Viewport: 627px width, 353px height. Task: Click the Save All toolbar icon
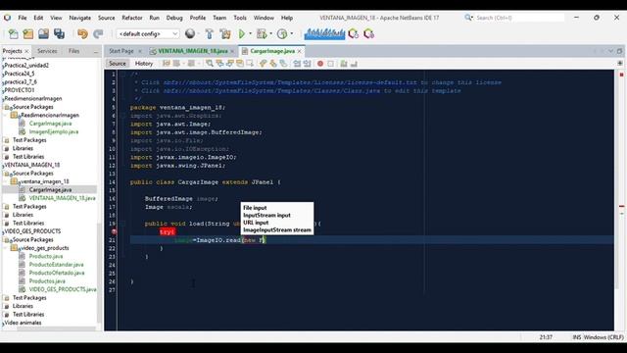click(x=59, y=34)
